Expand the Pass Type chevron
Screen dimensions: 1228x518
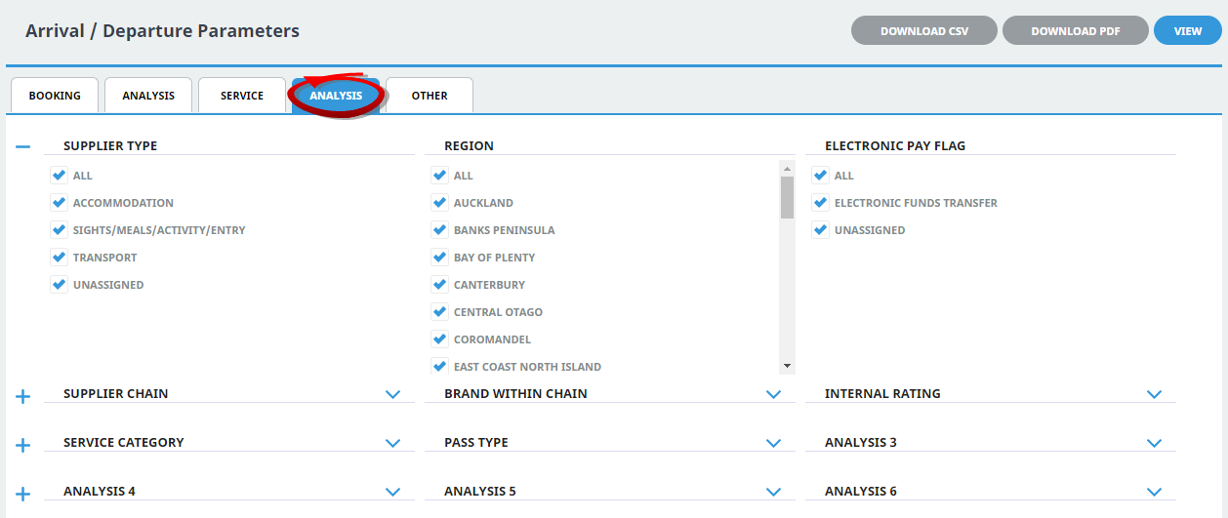(774, 443)
